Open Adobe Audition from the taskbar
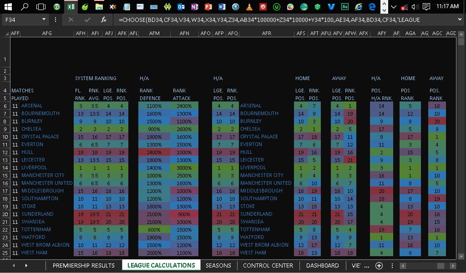This screenshot has height=273, width=466. tap(345, 6)
